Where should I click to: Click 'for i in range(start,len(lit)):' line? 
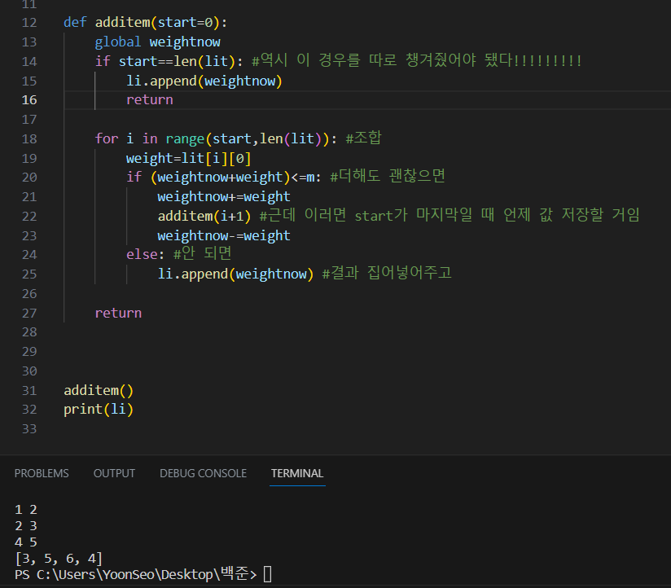pos(216,138)
